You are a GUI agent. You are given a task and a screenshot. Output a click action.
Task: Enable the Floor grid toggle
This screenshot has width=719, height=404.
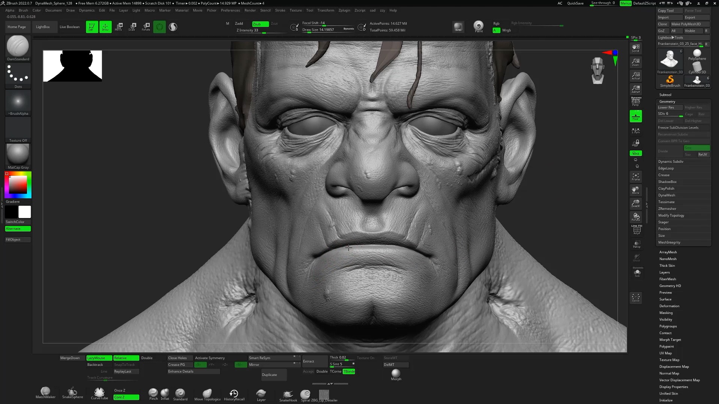(635, 116)
